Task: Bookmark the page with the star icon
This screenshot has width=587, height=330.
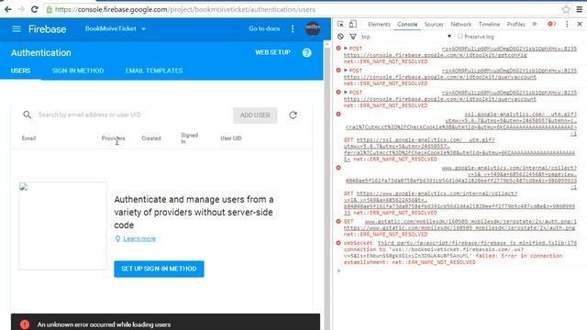Action: click(x=566, y=9)
